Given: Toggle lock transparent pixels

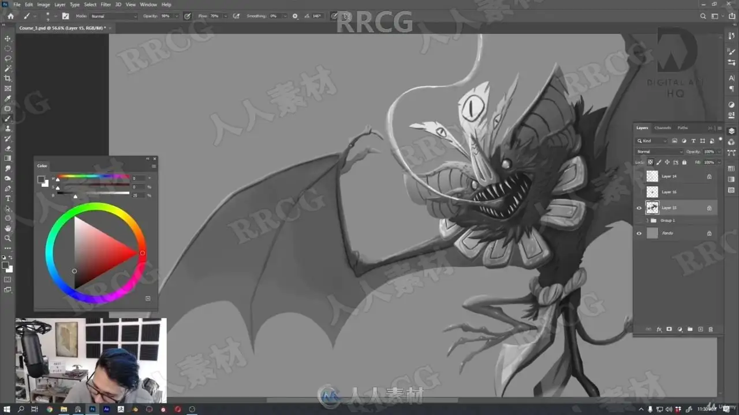Looking at the screenshot, I should (651, 163).
